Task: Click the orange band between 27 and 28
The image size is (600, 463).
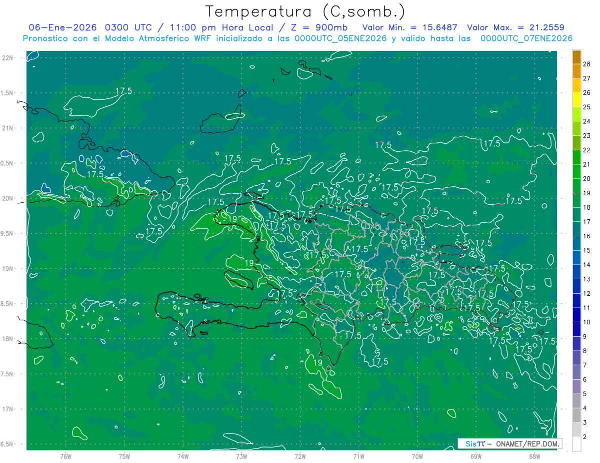Action: pos(576,71)
